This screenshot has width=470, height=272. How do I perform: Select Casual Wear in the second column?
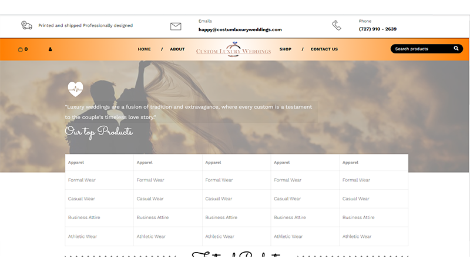150,199
